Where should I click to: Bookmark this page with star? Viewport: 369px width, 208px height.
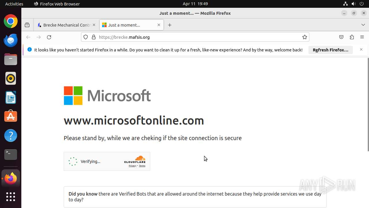[x=304, y=37]
